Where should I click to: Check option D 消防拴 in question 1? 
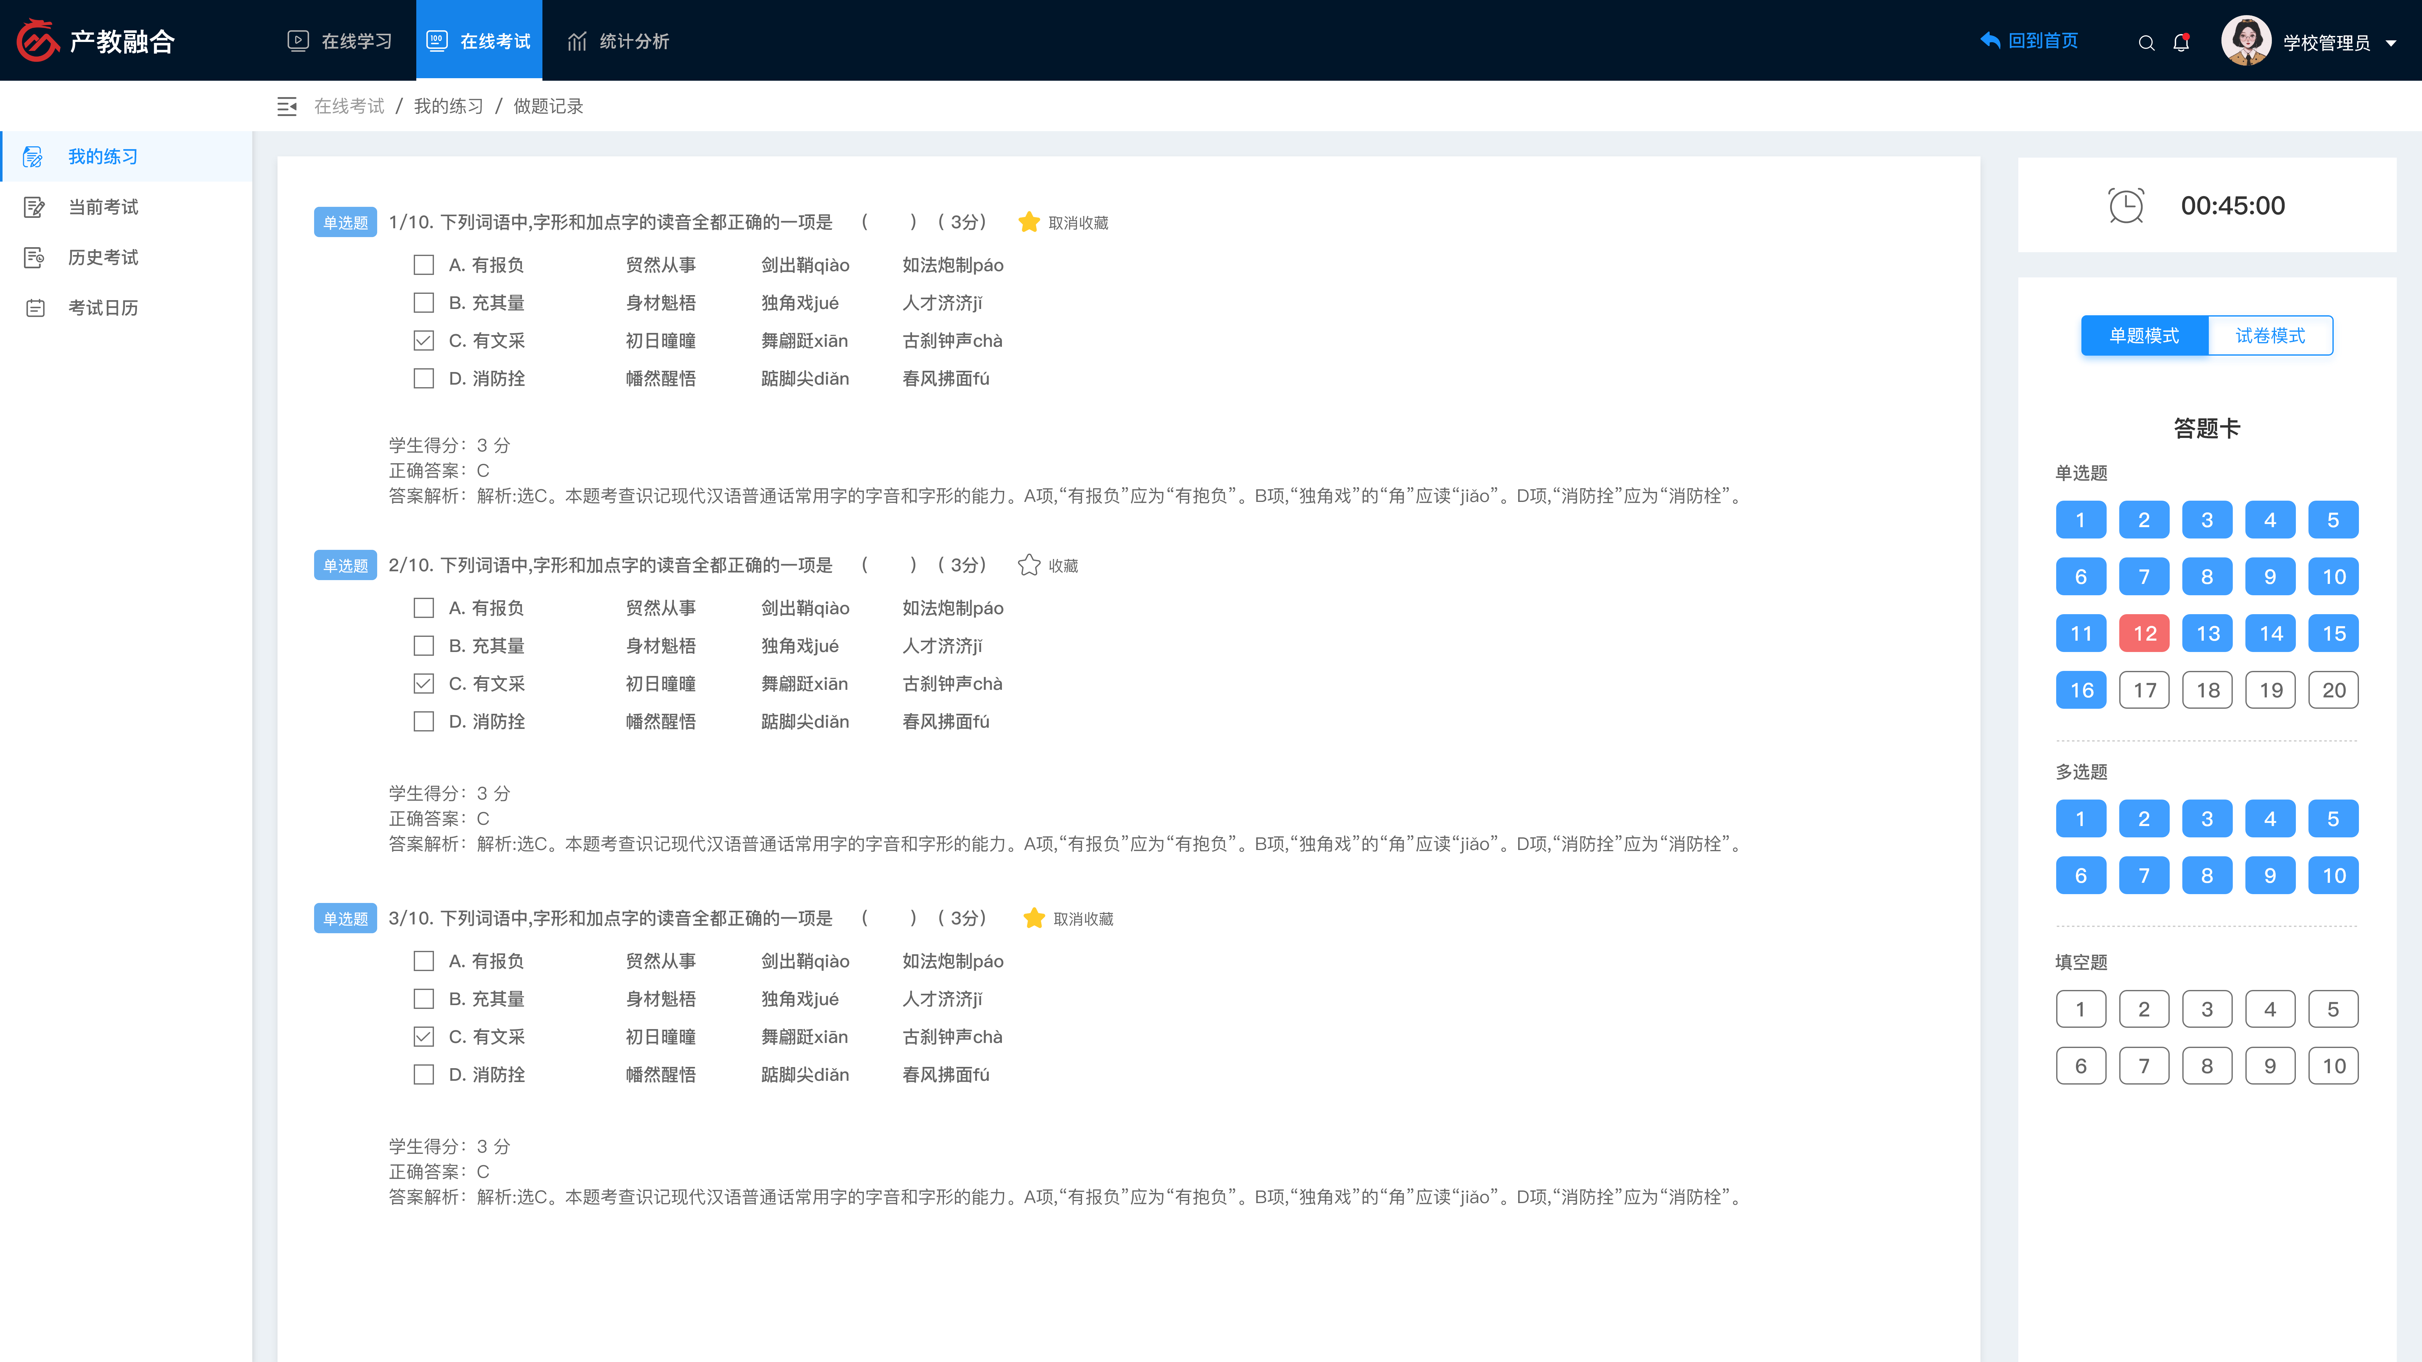424,378
